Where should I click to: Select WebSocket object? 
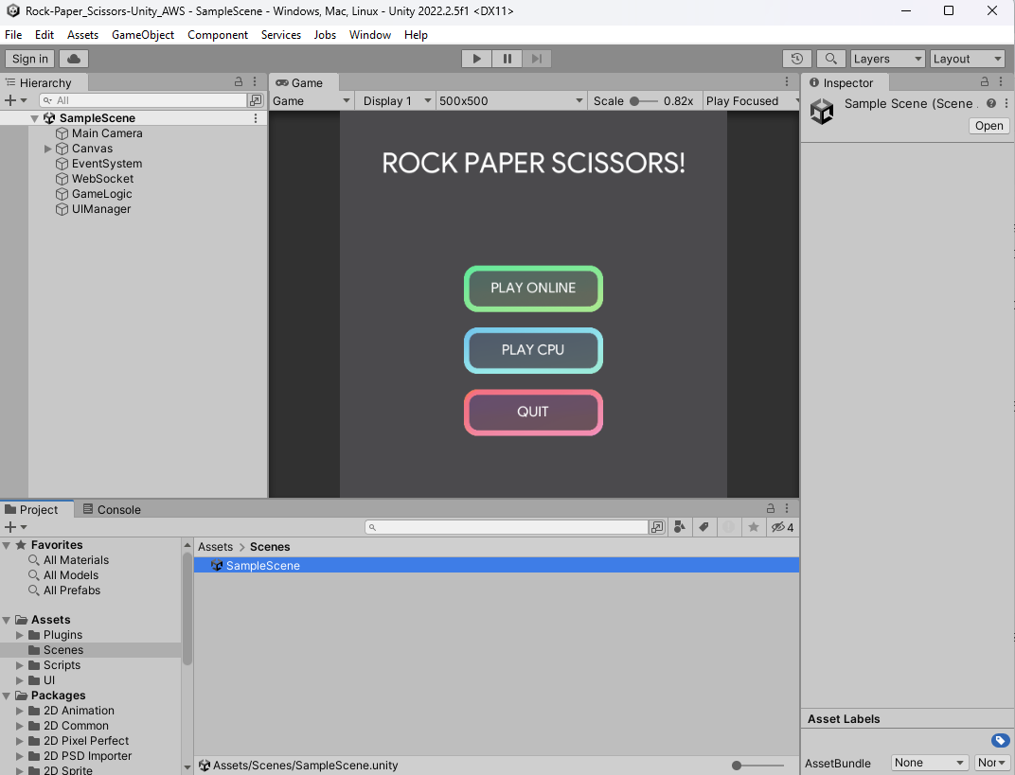pos(102,179)
